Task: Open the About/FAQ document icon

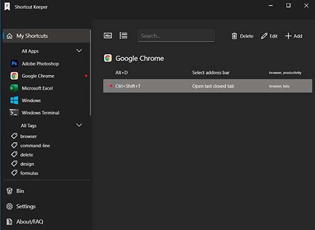Action: (9, 222)
